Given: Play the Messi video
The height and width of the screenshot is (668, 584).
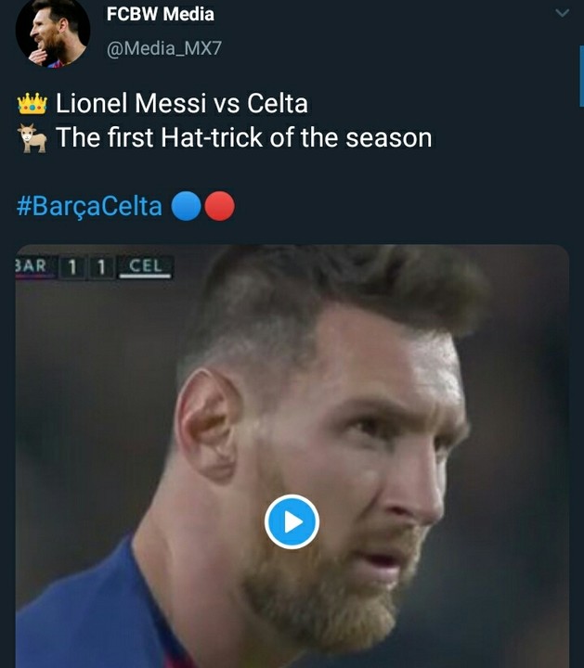Looking at the screenshot, I should coord(292,521).
